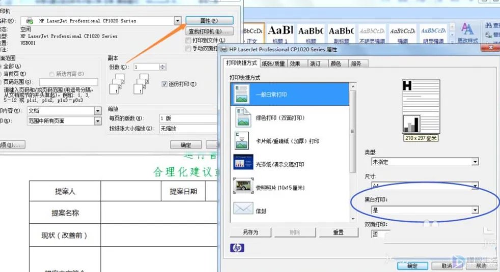Click Cancel in the HP properties dialog

pos(447,265)
